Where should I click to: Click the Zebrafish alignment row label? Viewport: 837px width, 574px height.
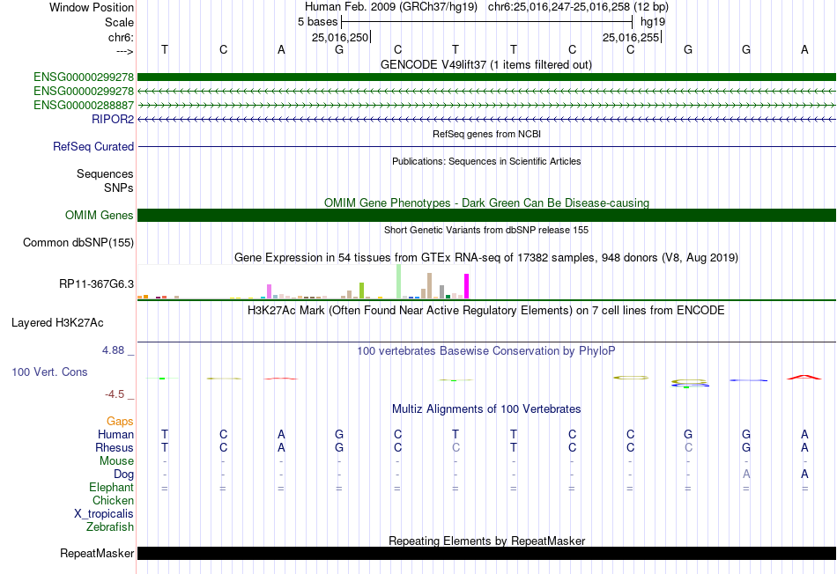pyautogui.click(x=110, y=527)
